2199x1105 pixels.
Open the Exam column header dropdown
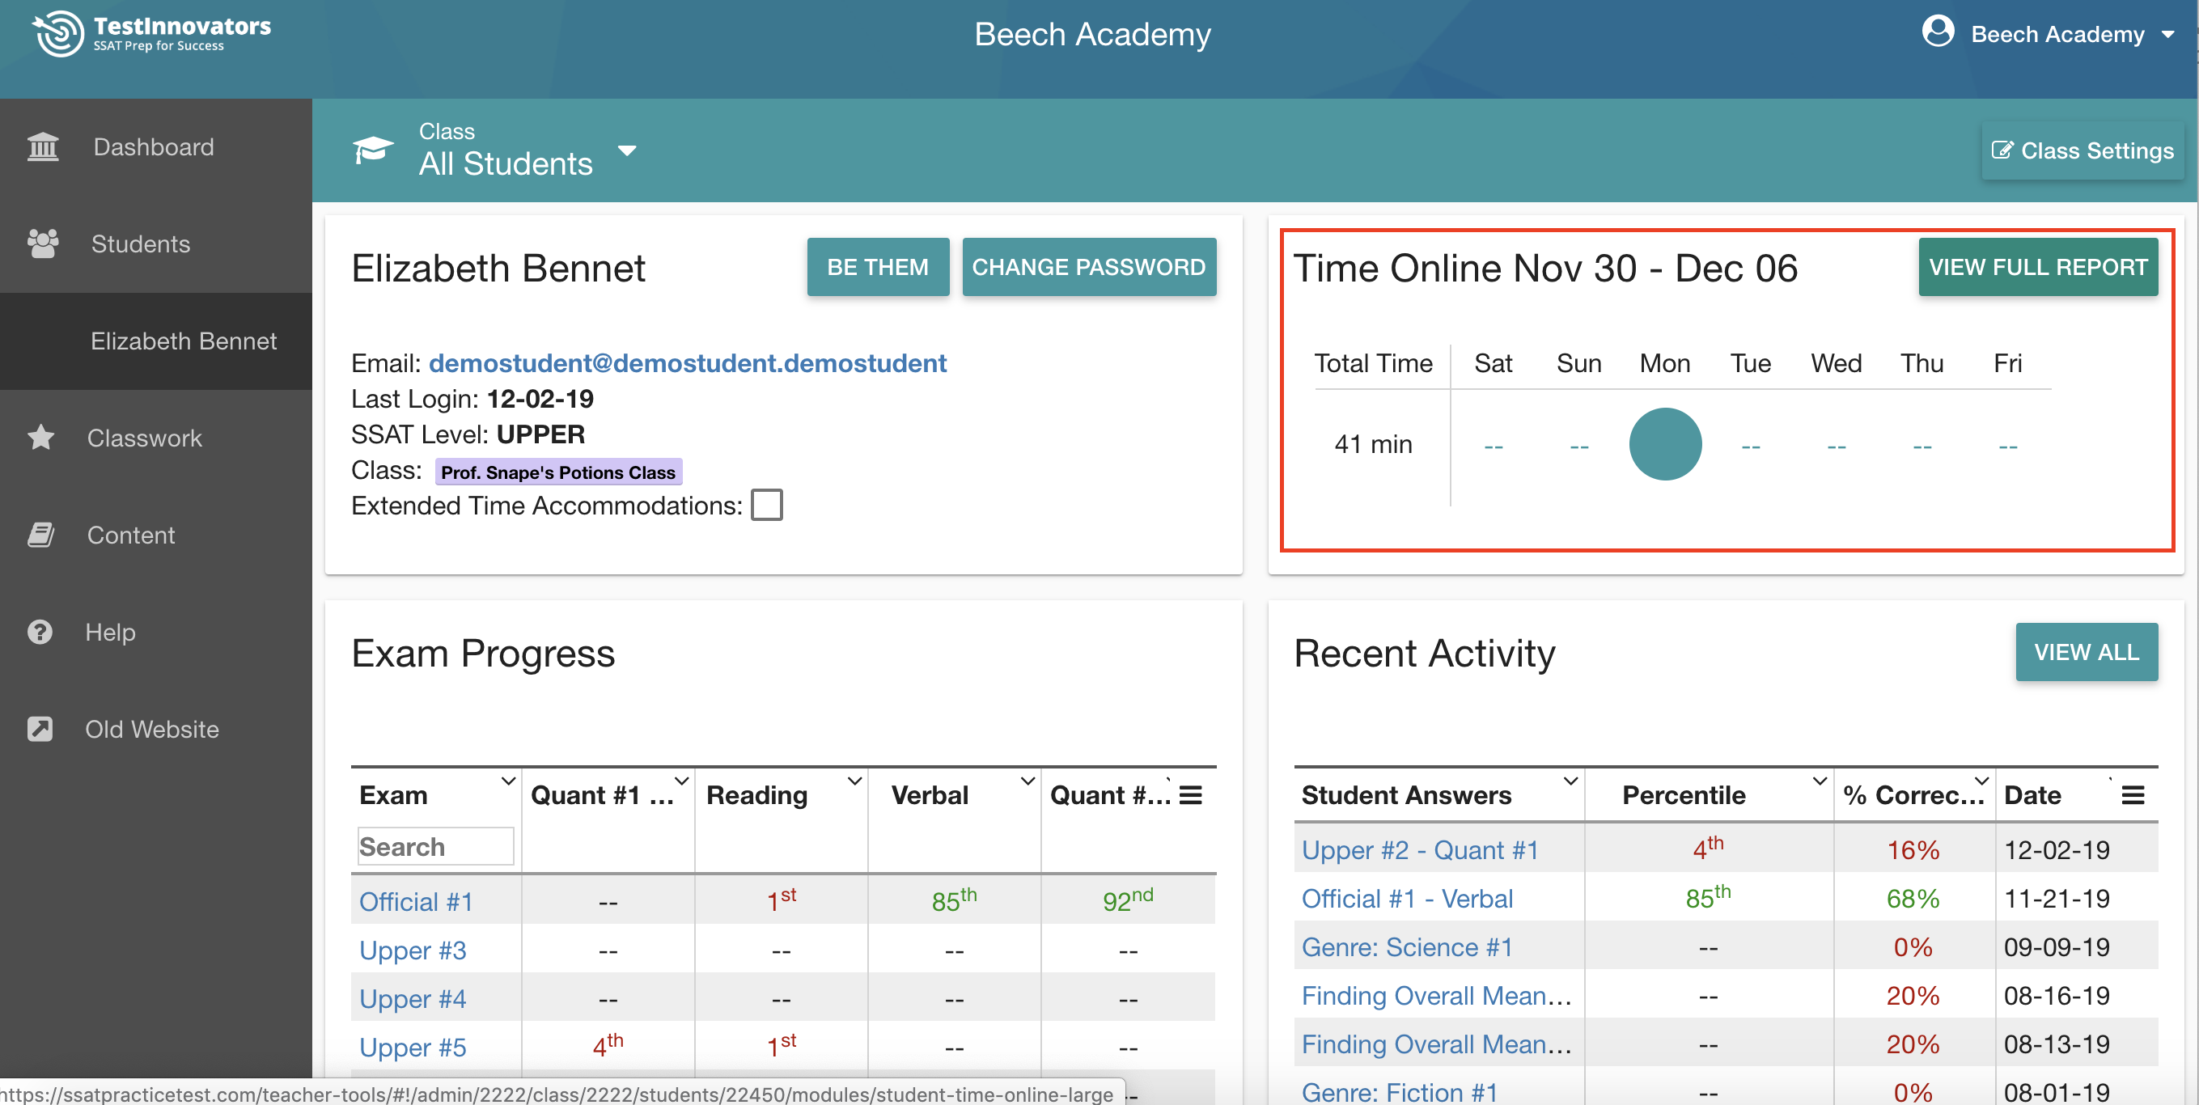(x=508, y=781)
